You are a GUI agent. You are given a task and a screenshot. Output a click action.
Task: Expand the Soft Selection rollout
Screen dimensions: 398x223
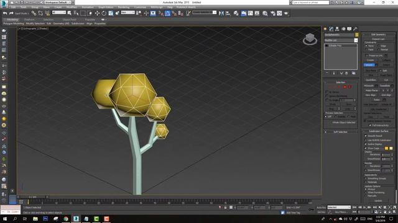point(340,132)
